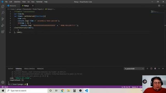Image resolution: width=166 pixels, height=93 pixels.
Task: Open the Run and Debug view
Action: pyautogui.click(x=3, y=25)
